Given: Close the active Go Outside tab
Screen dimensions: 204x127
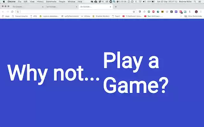Looking at the screenshot, I should [x=111, y=7].
